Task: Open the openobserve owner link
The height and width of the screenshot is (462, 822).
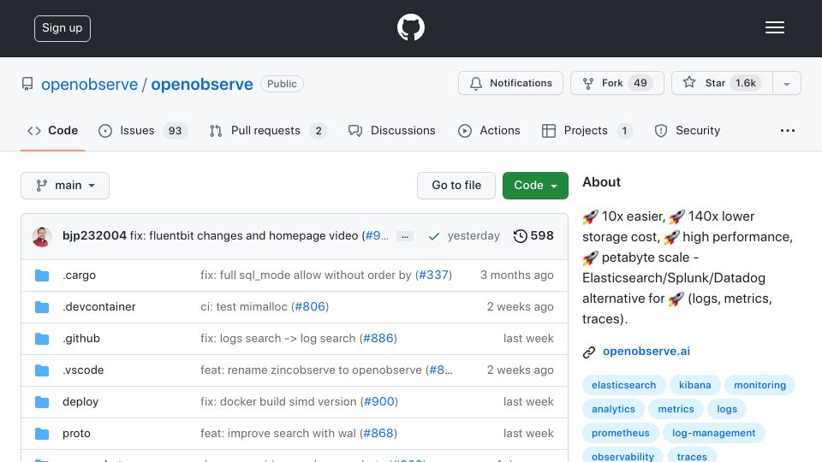Action: [x=90, y=85]
